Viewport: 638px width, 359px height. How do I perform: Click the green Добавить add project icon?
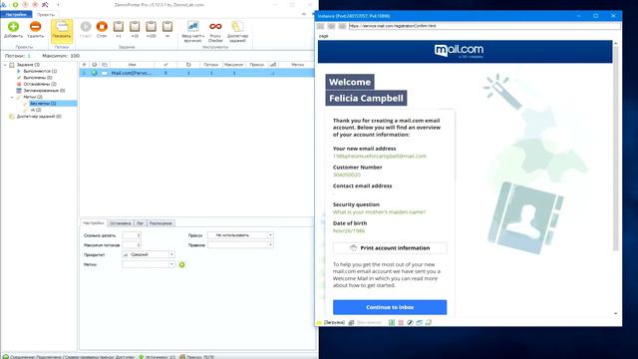[13, 27]
